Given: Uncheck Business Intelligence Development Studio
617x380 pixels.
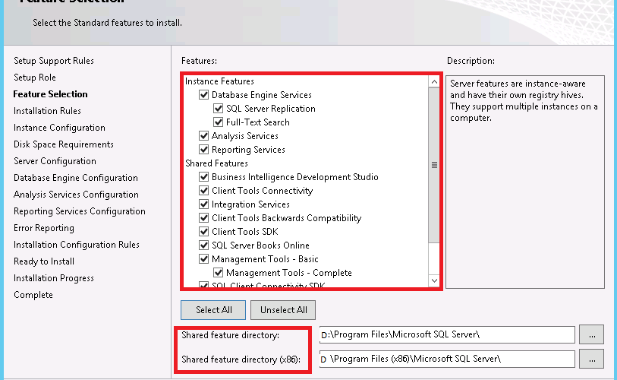Looking at the screenshot, I should [204, 176].
